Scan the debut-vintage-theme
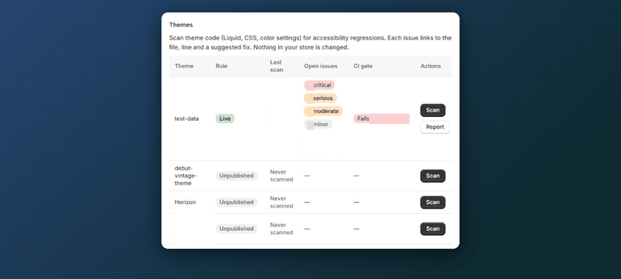This screenshot has width=621, height=279. 432,176
